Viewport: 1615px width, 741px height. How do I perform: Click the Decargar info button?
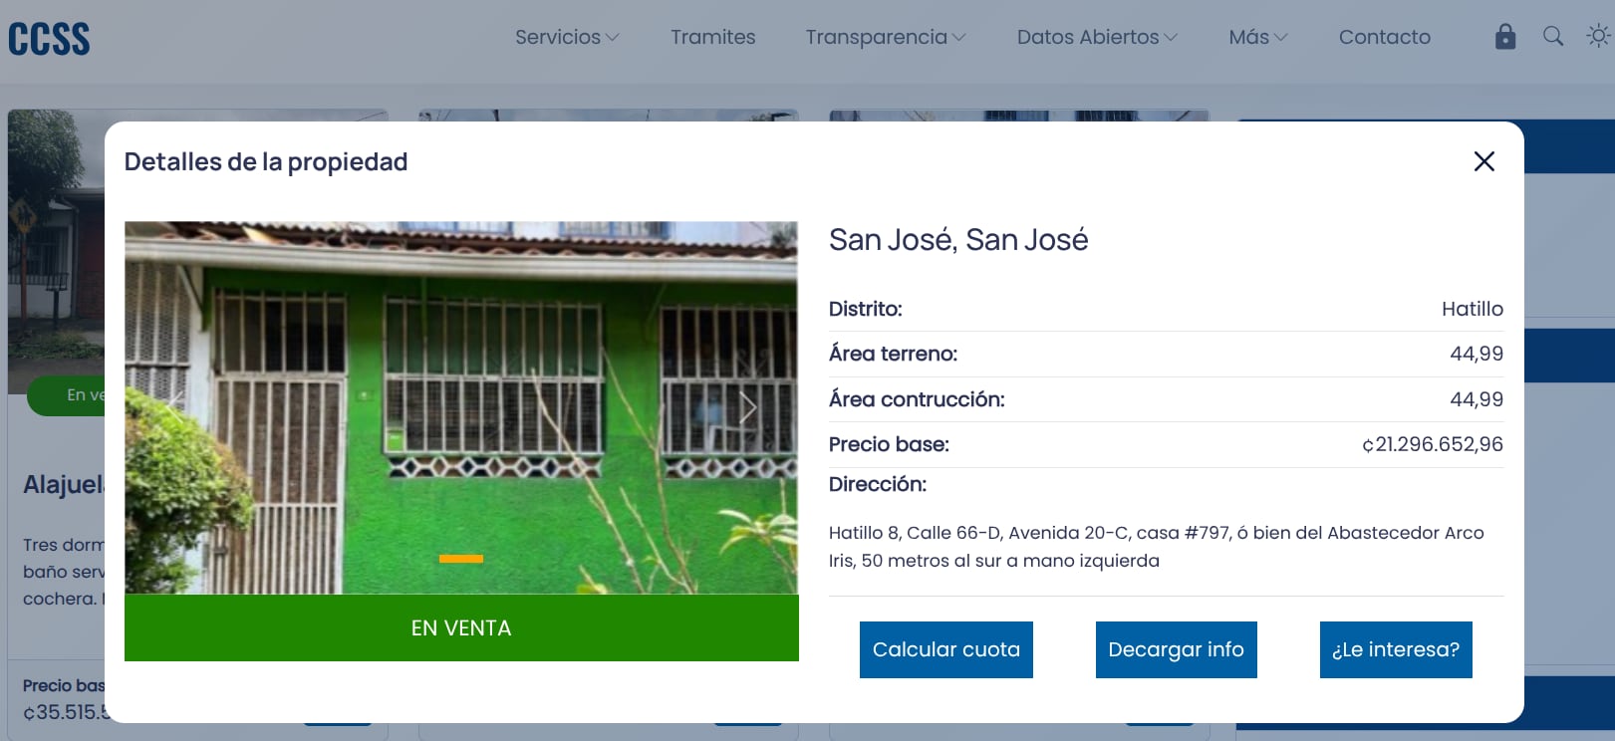point(1177,649)
